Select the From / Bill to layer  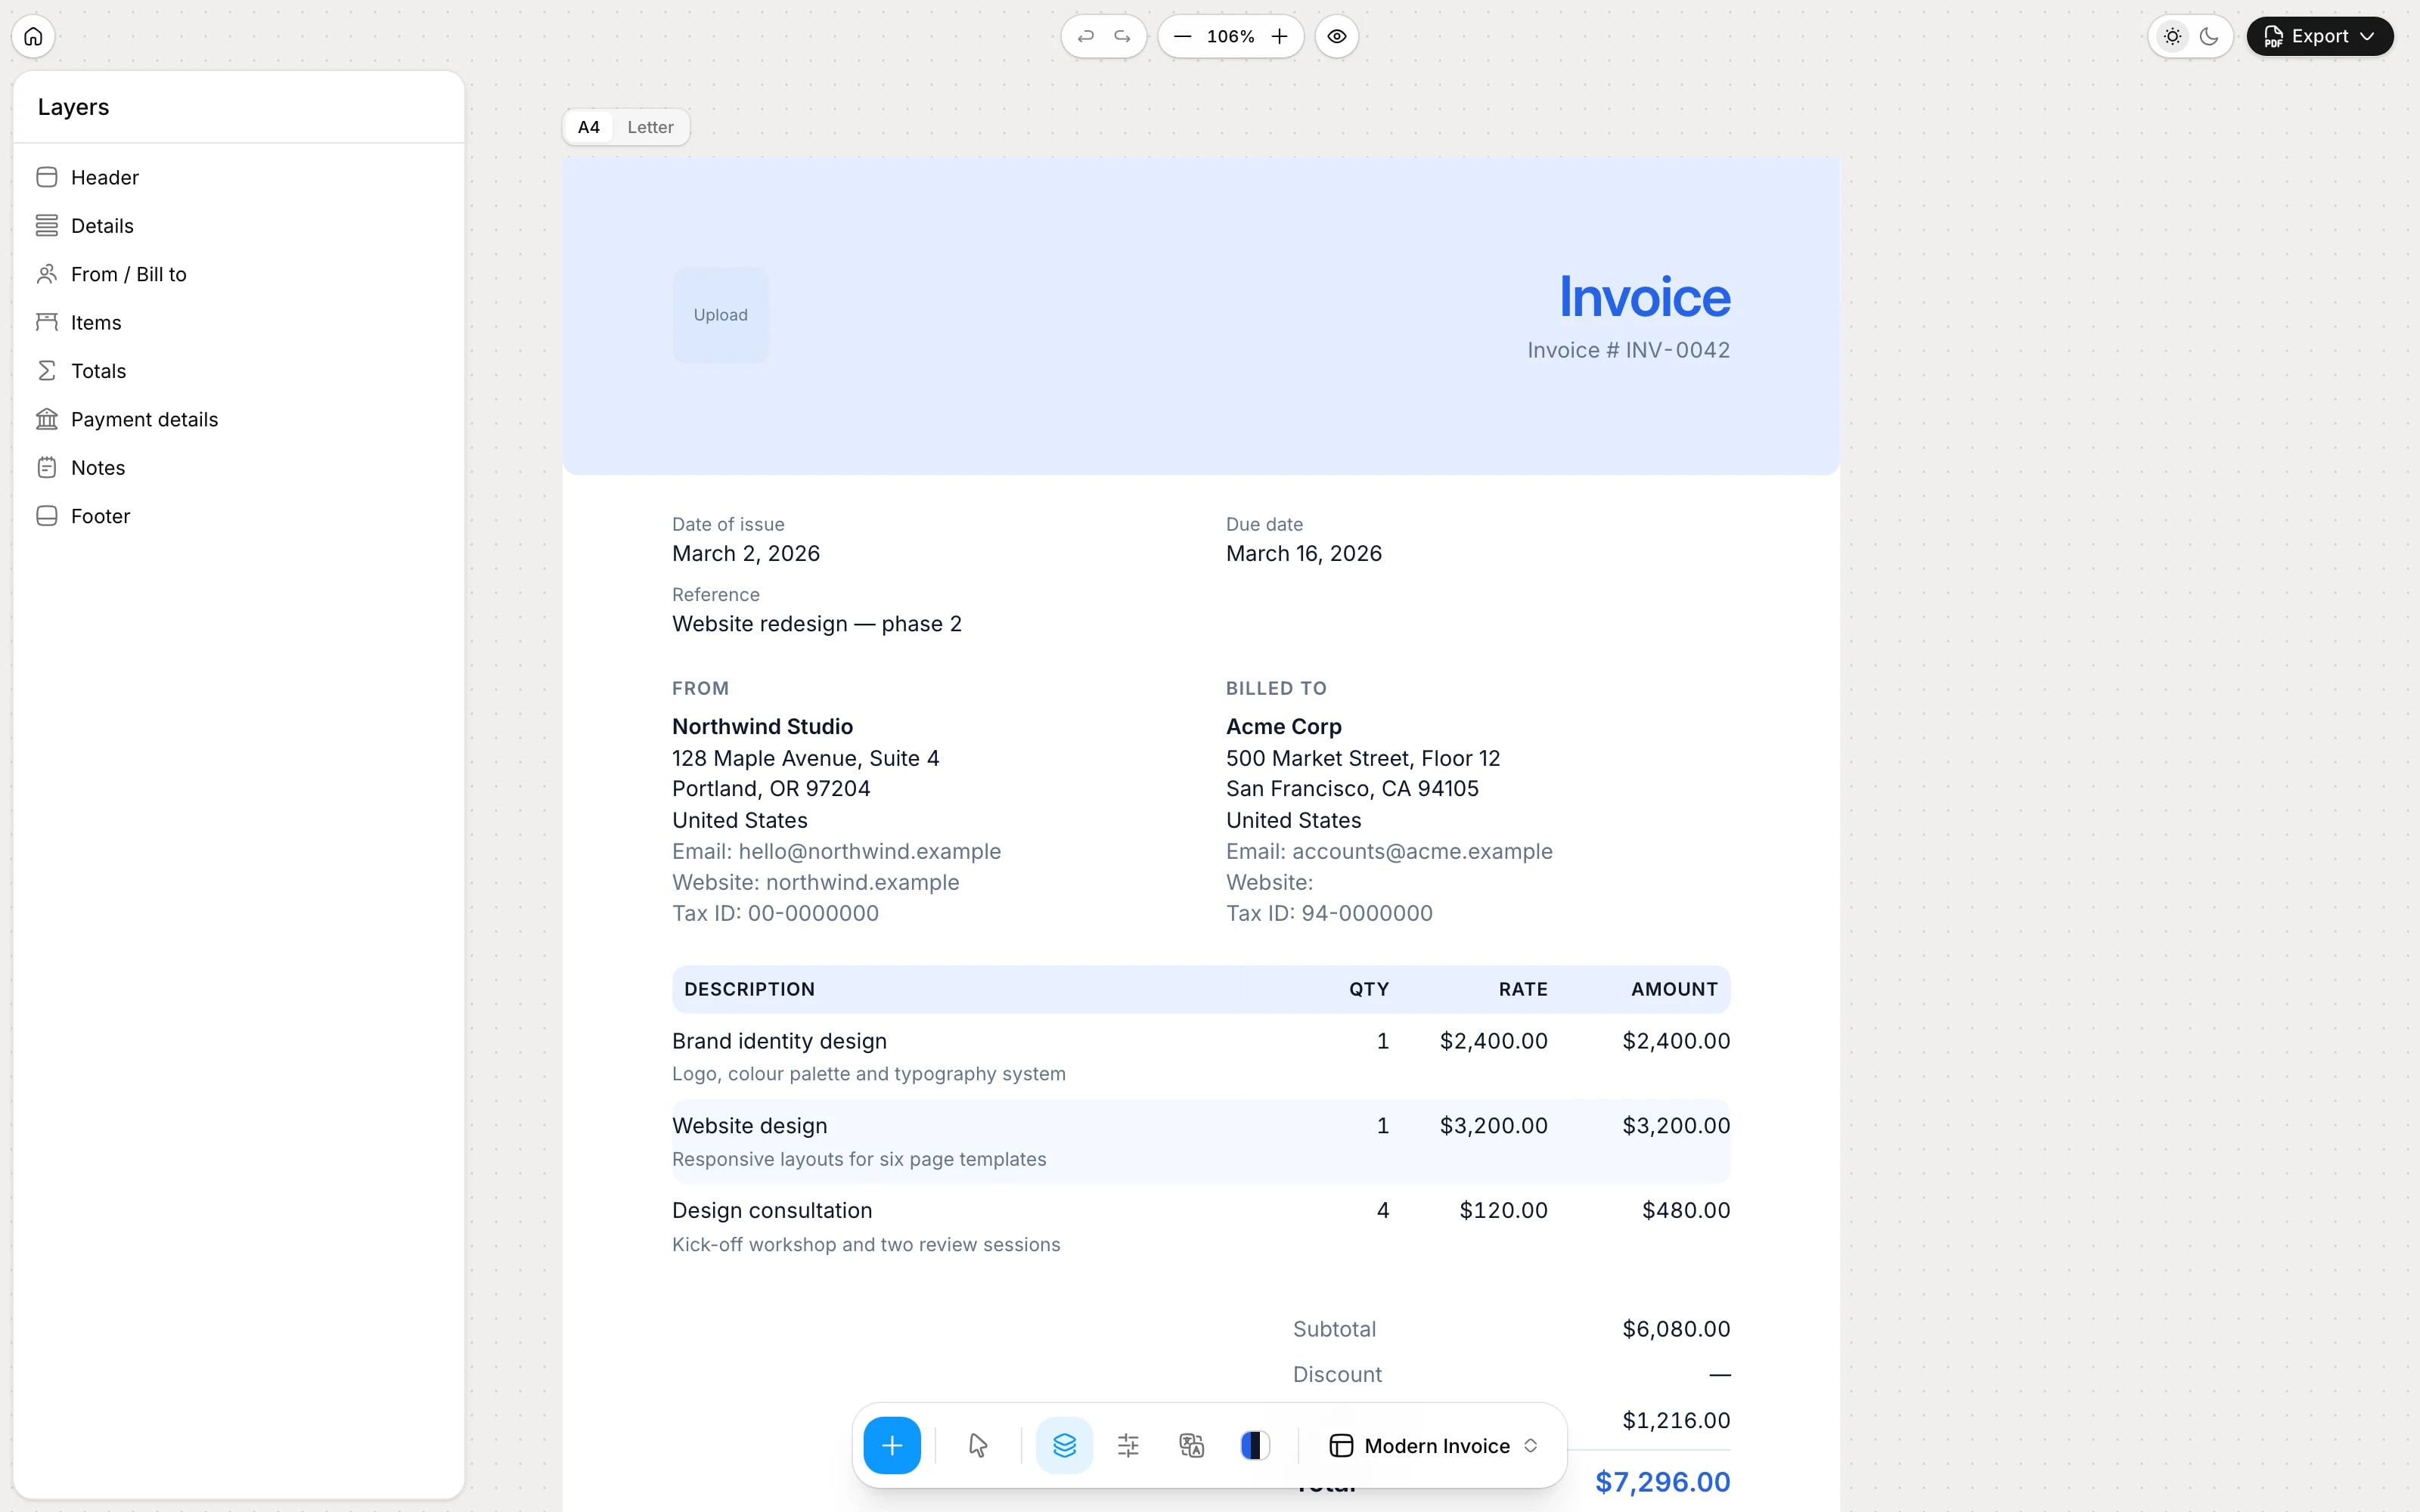click(x=239, y=274)
